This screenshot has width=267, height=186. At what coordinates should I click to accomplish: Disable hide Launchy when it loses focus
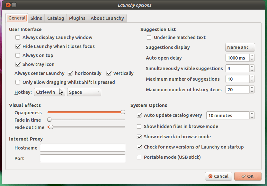pos(18,46)
